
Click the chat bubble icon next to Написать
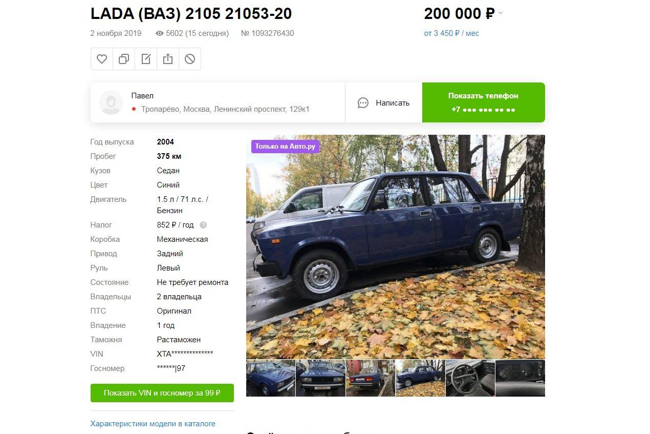pyautogui.click(x=363, y=103)
